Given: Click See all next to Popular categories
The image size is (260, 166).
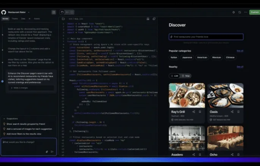Looking at the screenshot, I should [x=240, y=51].
